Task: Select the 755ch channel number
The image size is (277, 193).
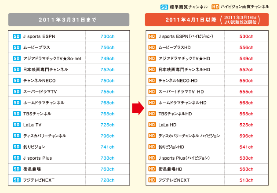Action: [x=107, y=92]
